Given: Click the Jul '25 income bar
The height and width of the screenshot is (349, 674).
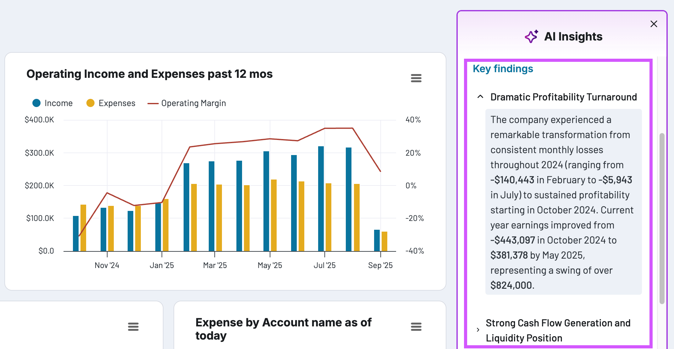Looking at the screenshot, I should [321, 198].
